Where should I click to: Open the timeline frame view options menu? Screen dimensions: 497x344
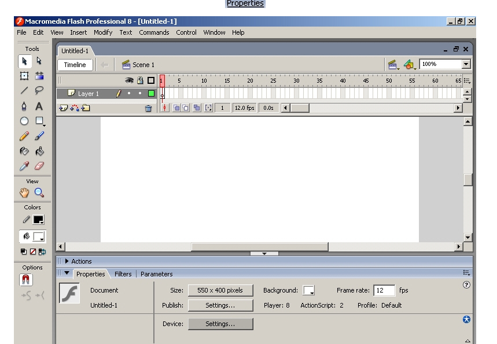click(467, 81)
